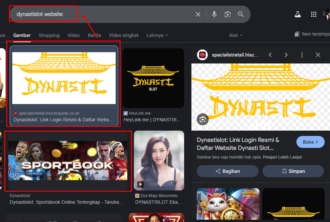Switch to the Video singkat tab

[x=124, y=35]
